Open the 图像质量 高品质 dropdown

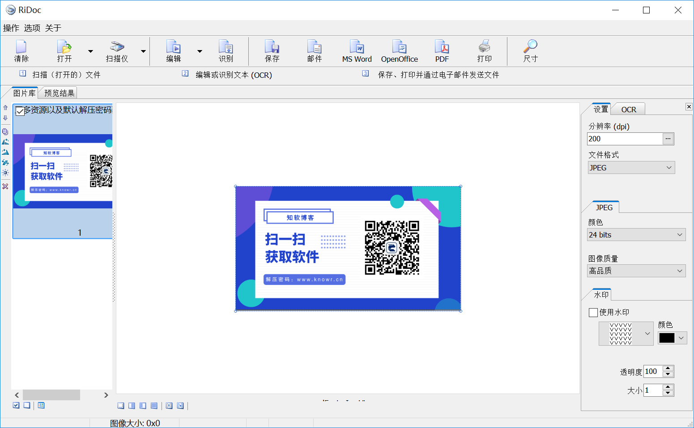(x=636, y=271)
